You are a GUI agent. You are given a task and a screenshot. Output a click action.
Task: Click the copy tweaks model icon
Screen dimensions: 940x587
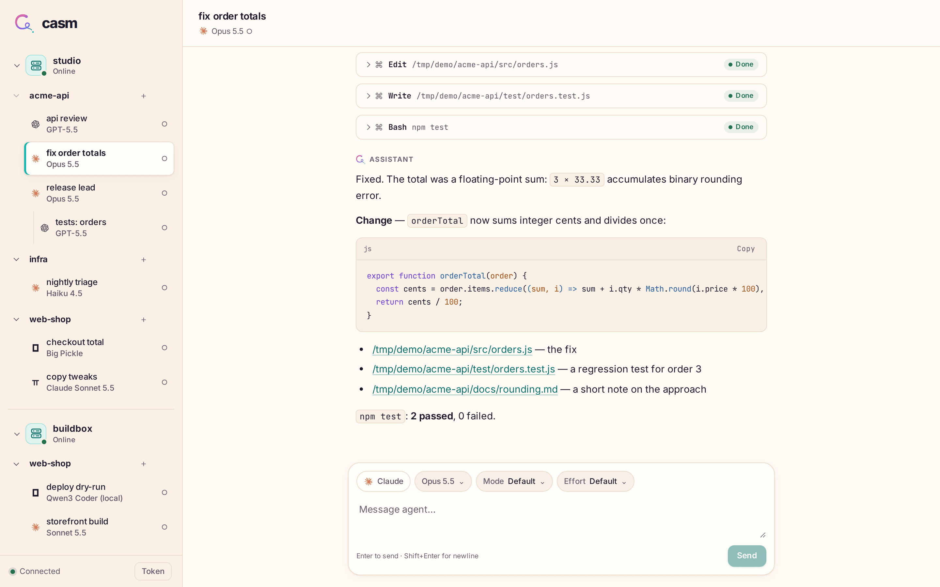(x=35, y=383)
